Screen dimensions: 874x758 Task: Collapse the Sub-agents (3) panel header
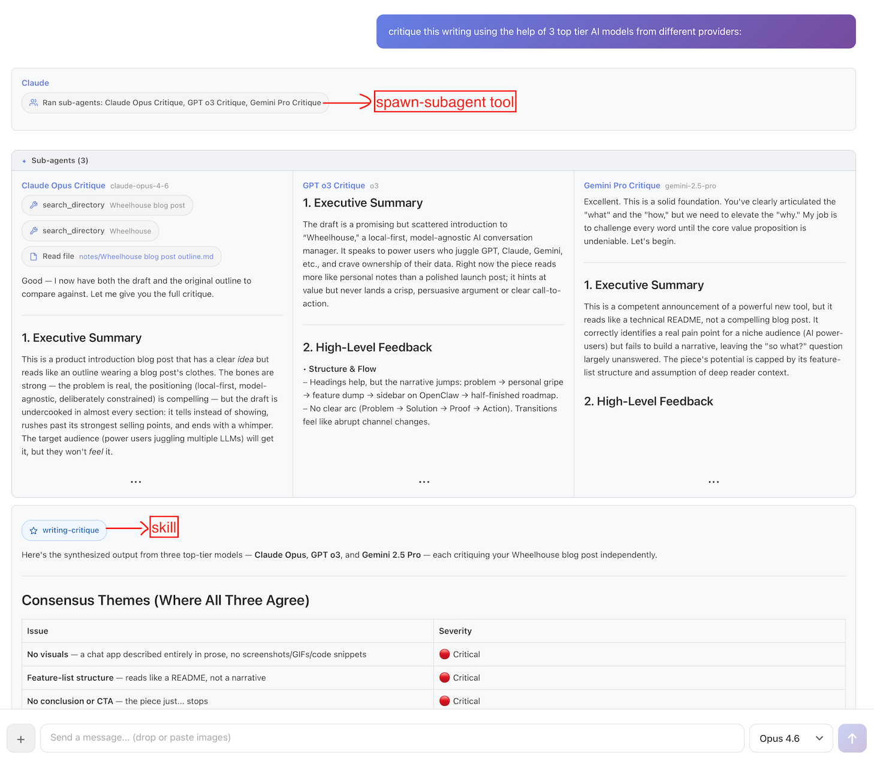(433, 161)
